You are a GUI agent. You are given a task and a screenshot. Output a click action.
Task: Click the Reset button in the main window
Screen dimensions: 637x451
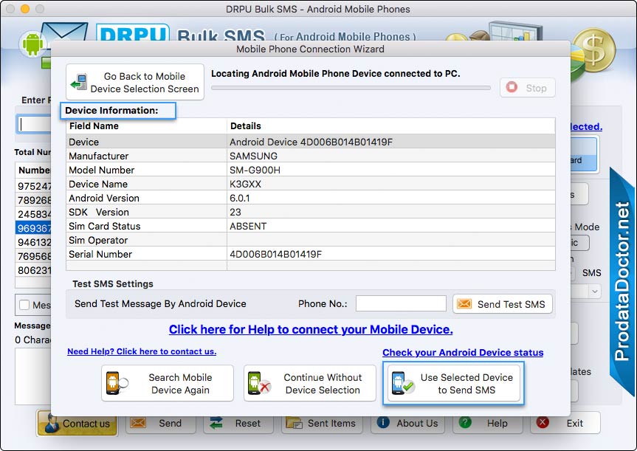[x=239, y=424]
